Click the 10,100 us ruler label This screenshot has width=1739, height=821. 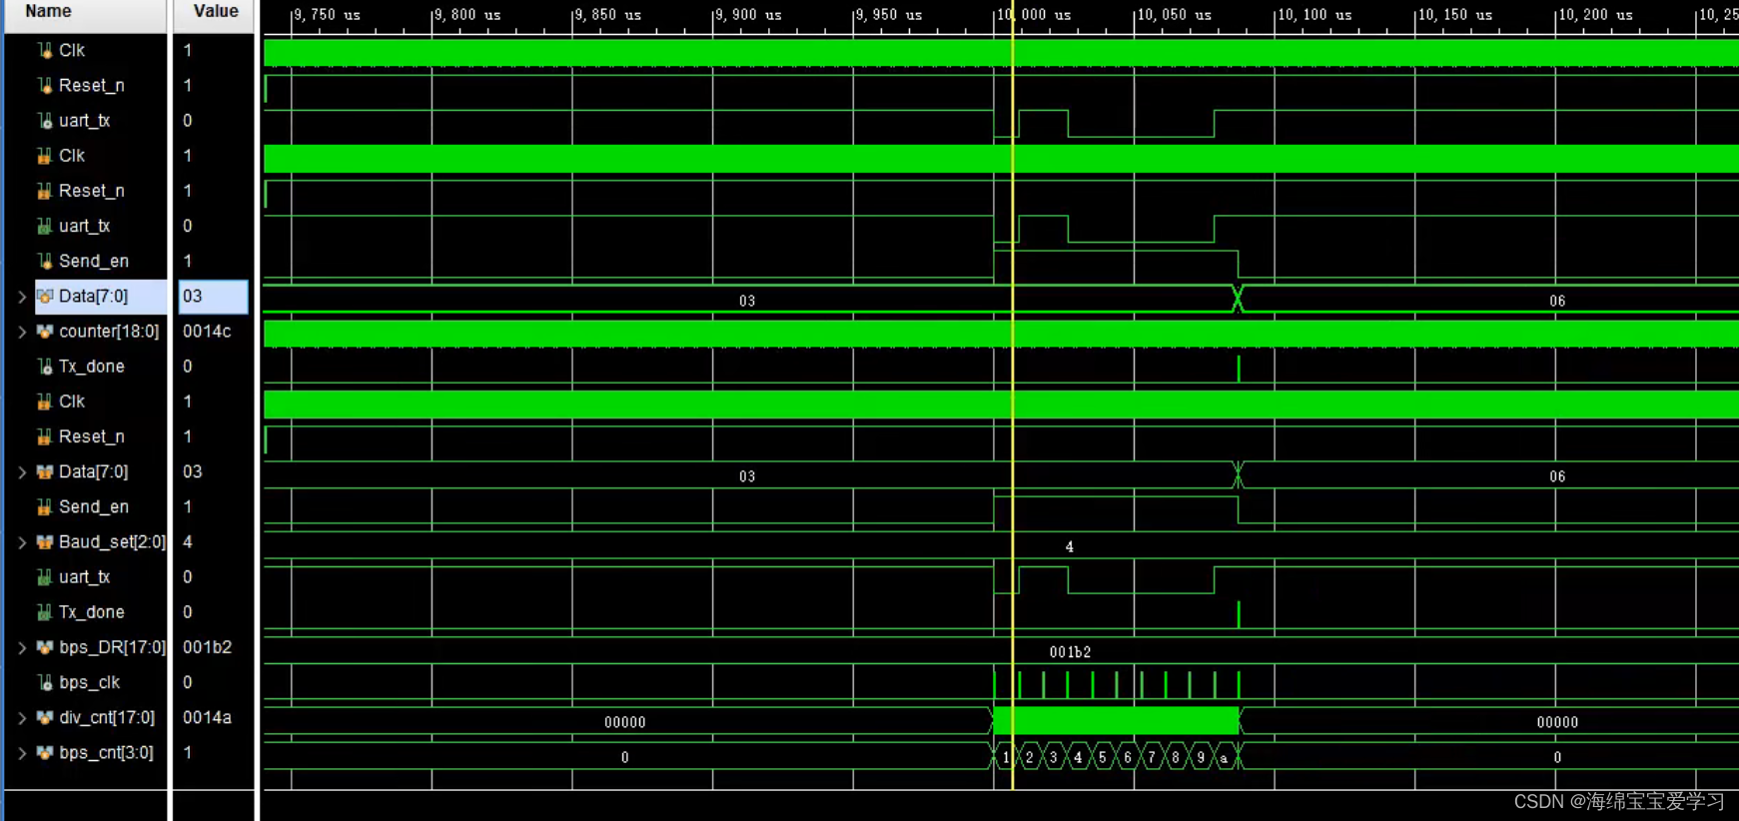1315,15
